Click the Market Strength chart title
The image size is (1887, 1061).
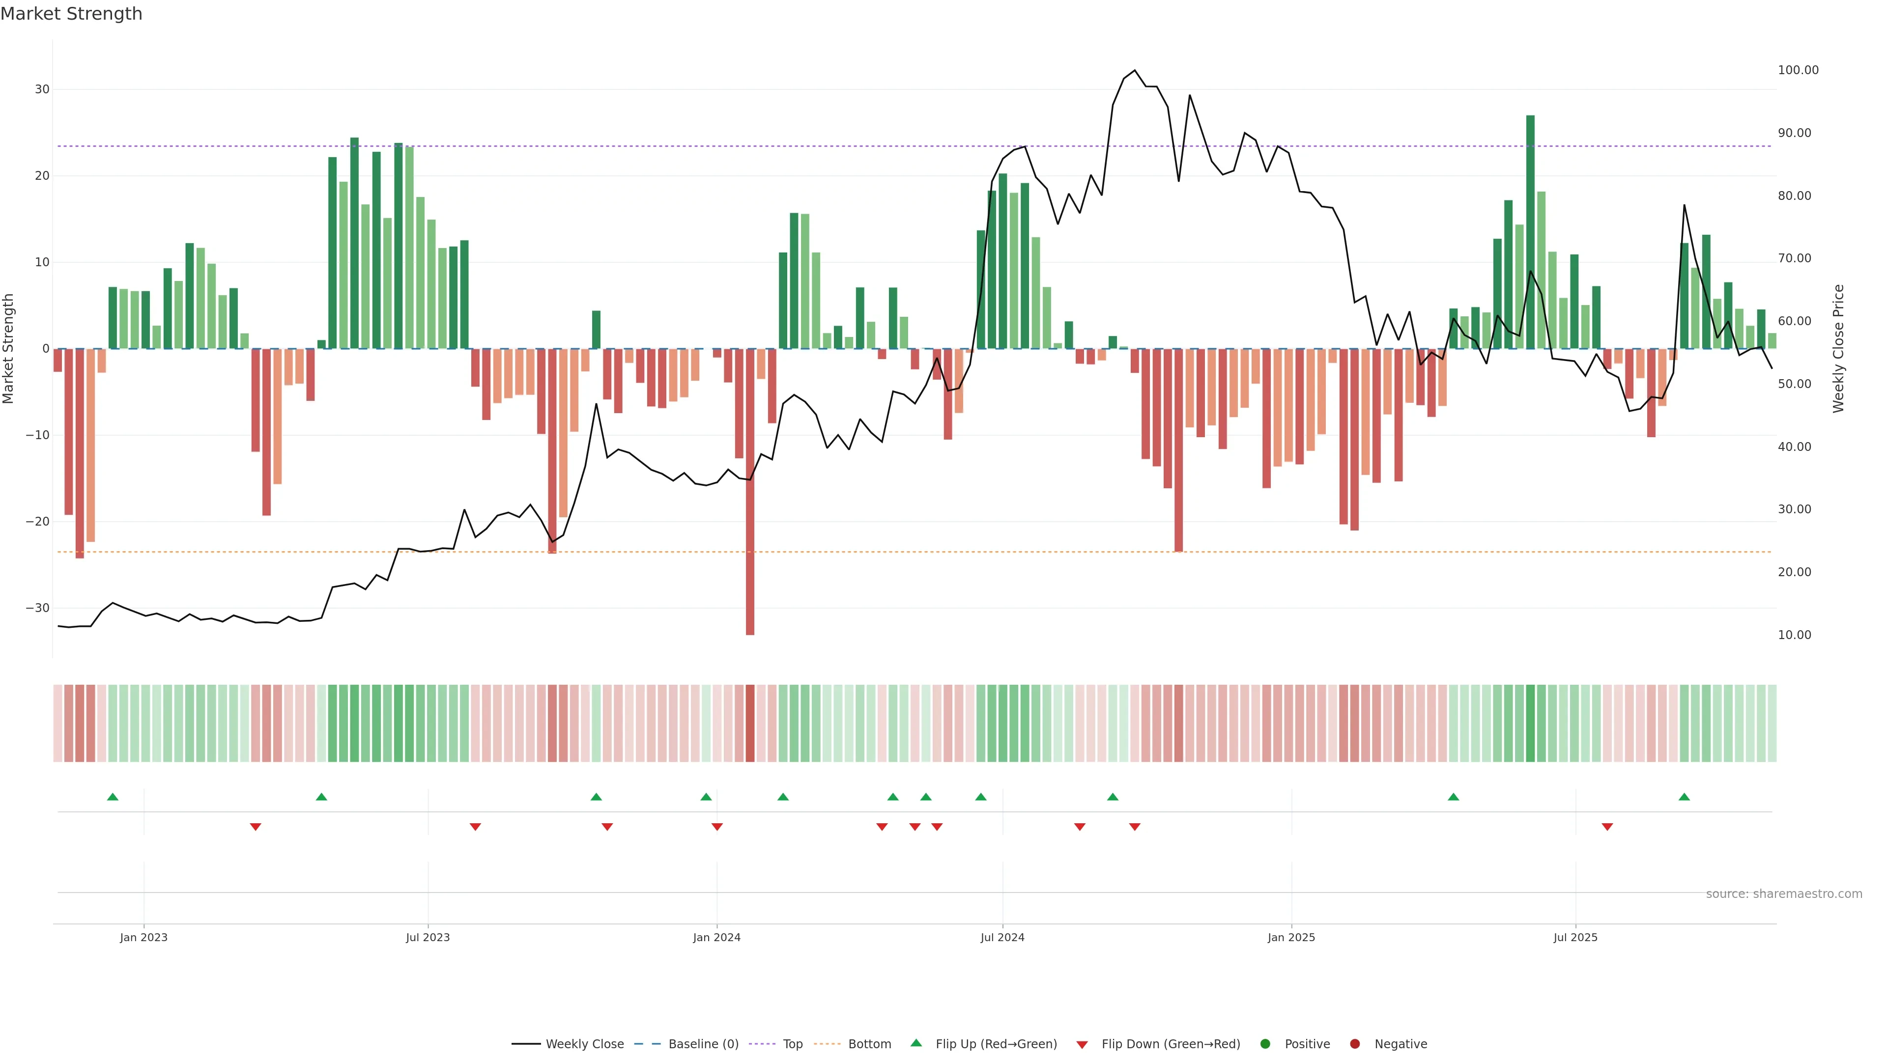tap(71, 14)
